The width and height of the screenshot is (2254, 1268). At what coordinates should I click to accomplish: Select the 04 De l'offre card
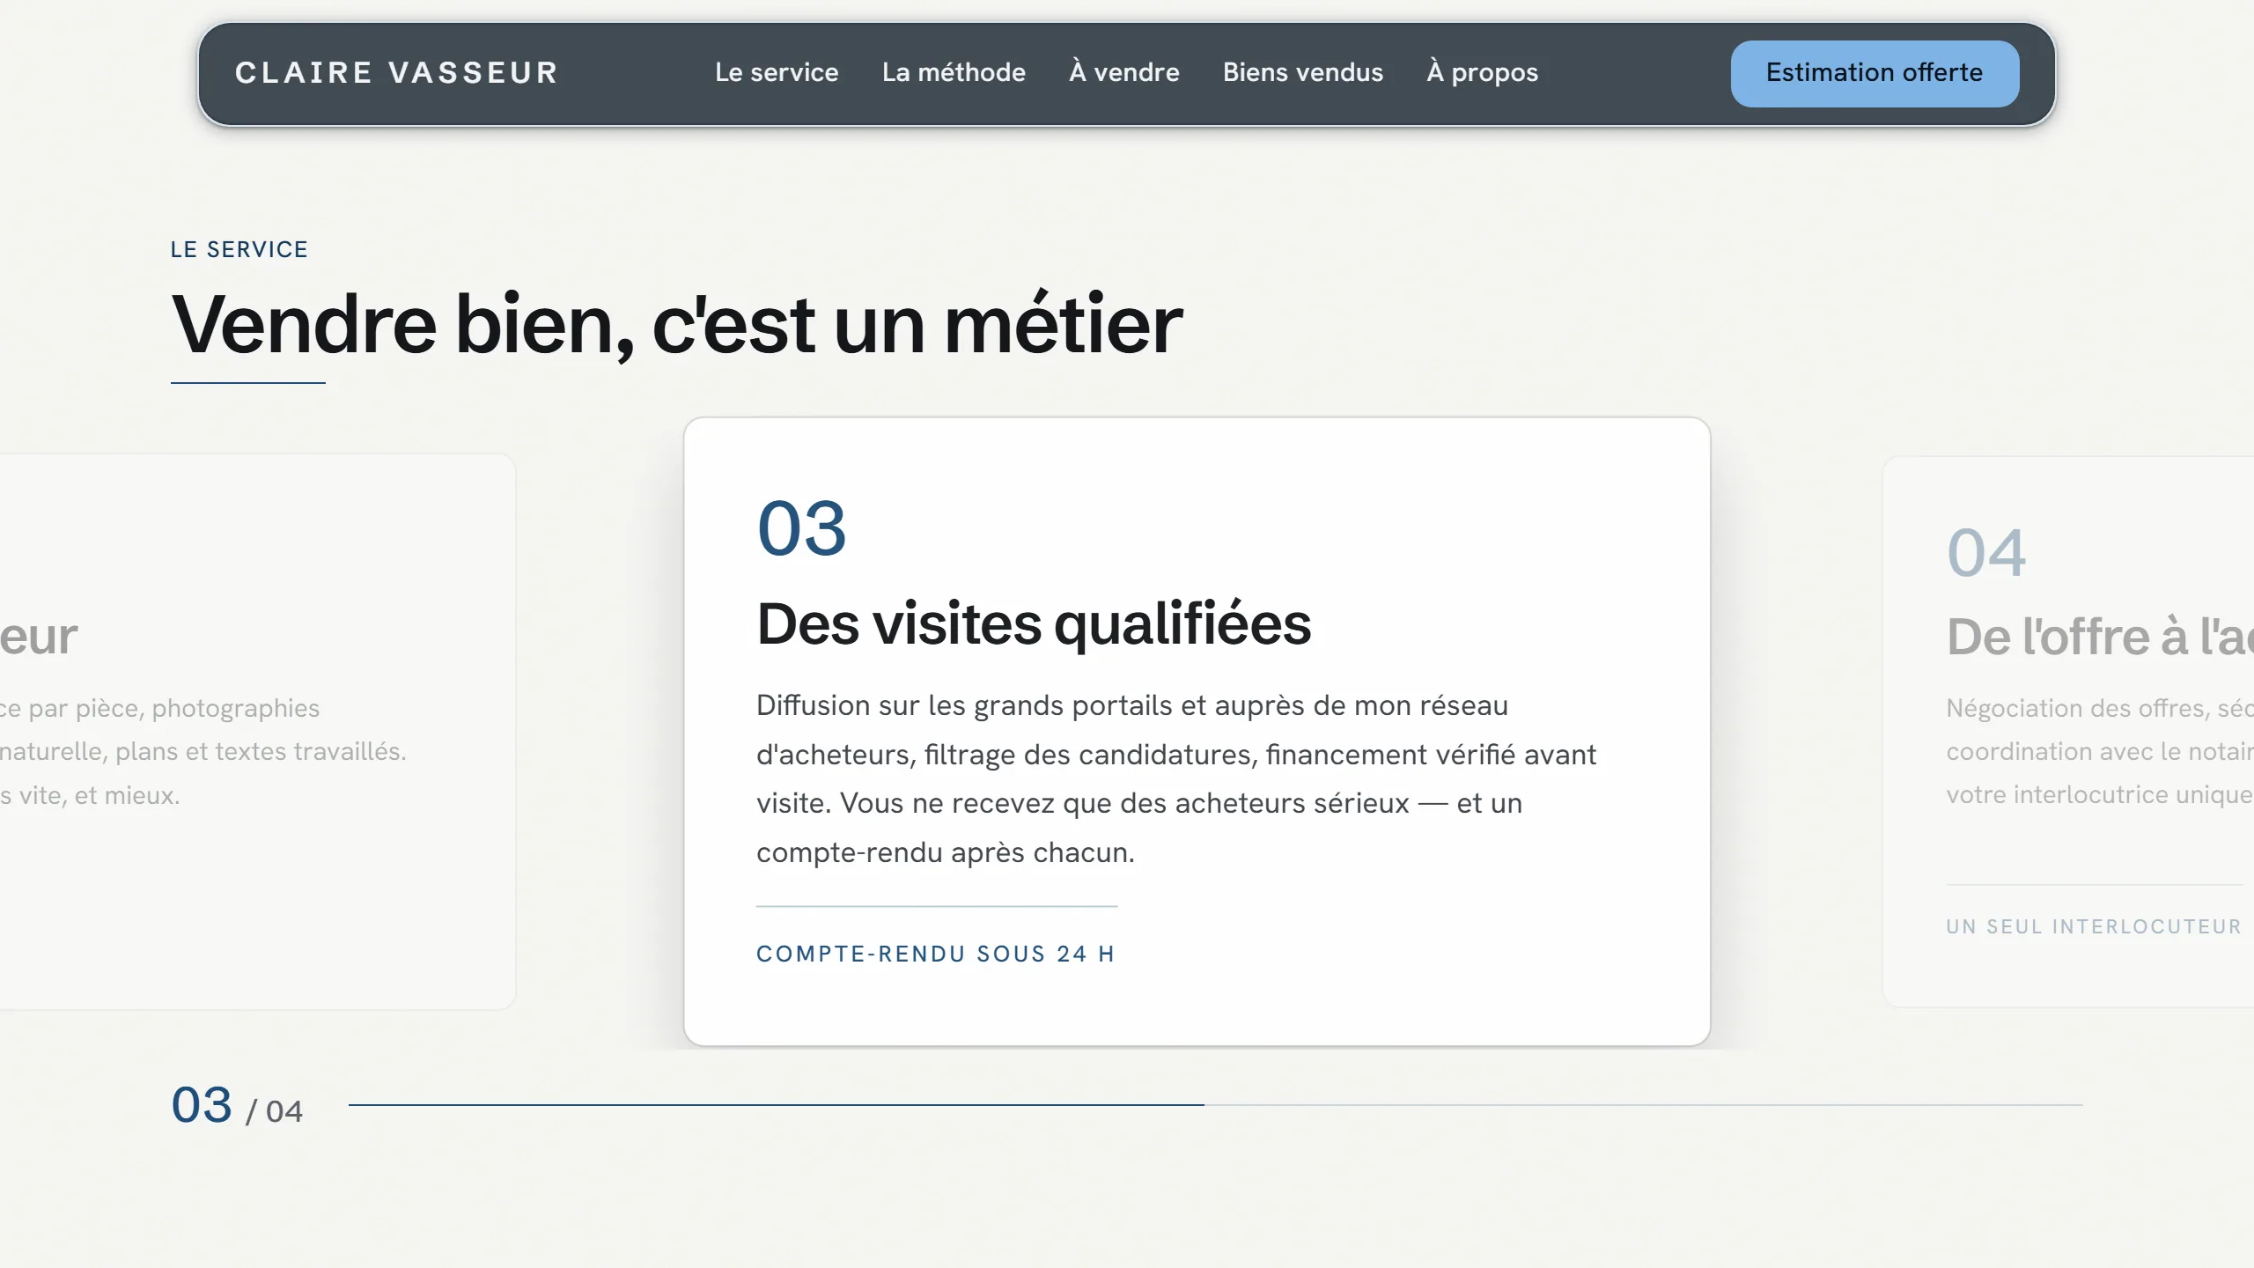(x=2068, y=731)
